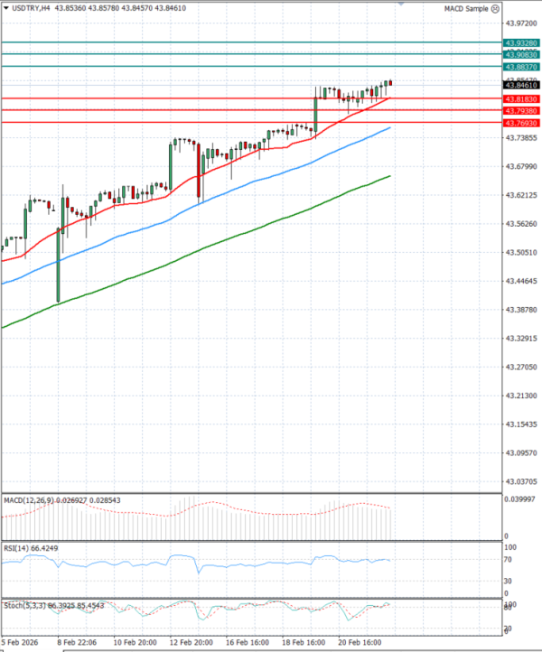542x652 pixels.
Task: Click the chart menu triangle beside USDTRY,H4
Action: [x=6, y=8]
